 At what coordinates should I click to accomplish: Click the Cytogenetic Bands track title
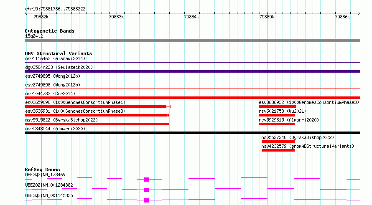(x=50, y=31)
